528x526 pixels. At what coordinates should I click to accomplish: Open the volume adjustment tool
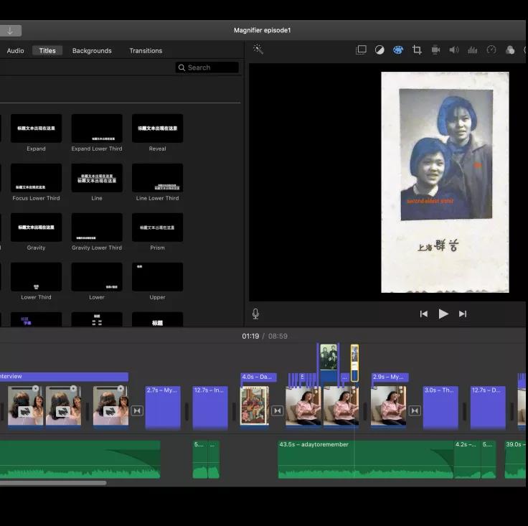454,50
